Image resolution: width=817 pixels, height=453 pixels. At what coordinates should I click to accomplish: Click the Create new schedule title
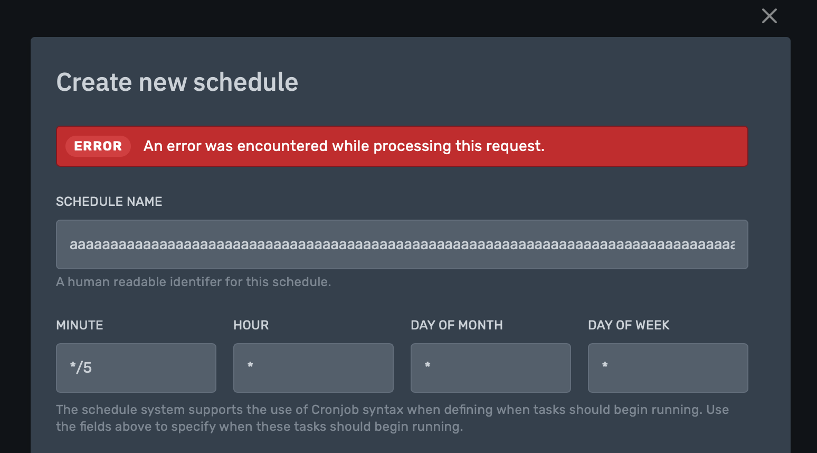pos(177,82)
